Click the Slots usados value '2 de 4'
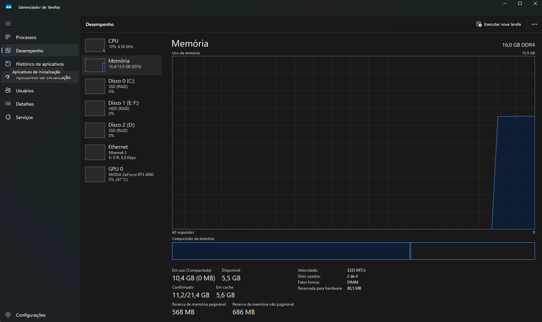Screen dimensions: 542x322 353,276
